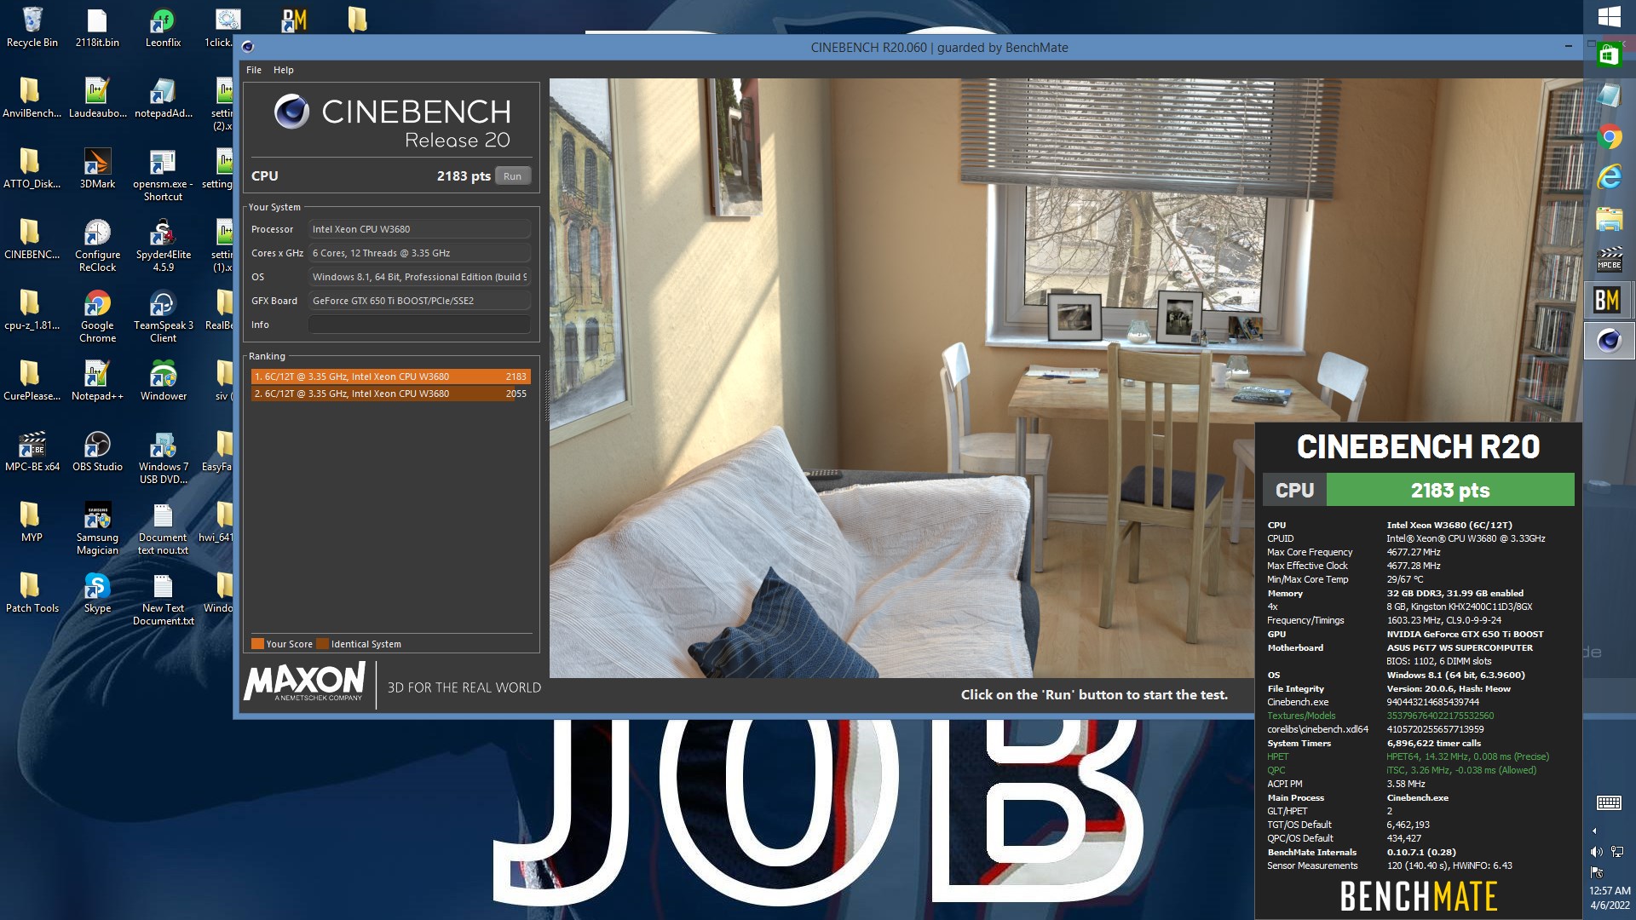Image resolution: width=1636 pixels, height=920 pixels.
Task: Launch the Windower desktop shortcut
Action: pyautogui.click(x=163, y=380)
